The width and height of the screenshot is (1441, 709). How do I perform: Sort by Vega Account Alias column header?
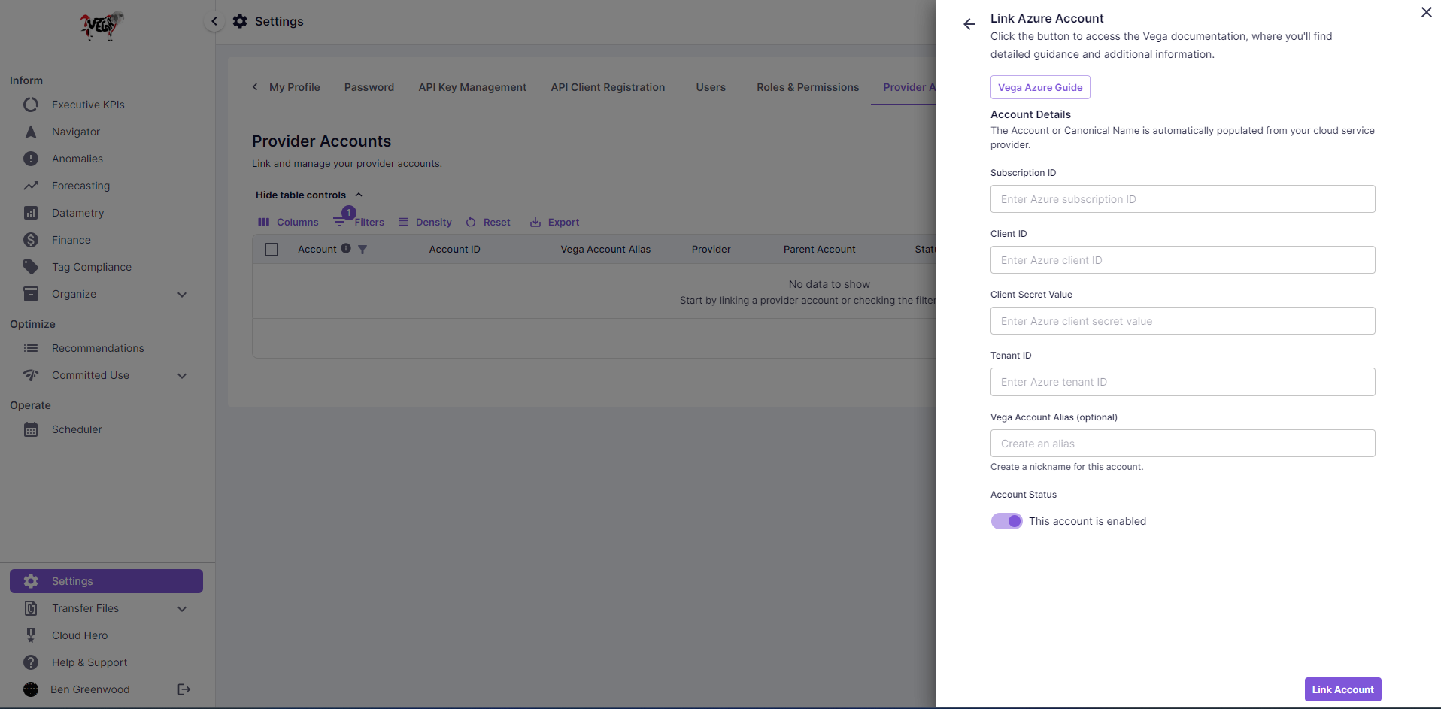coord(605,250)
